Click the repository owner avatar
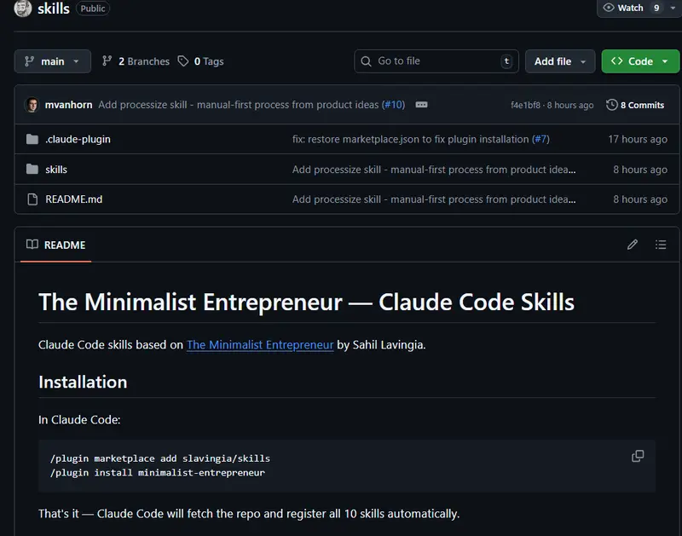Viewport: 682px width, 536px height. point(23,8)
